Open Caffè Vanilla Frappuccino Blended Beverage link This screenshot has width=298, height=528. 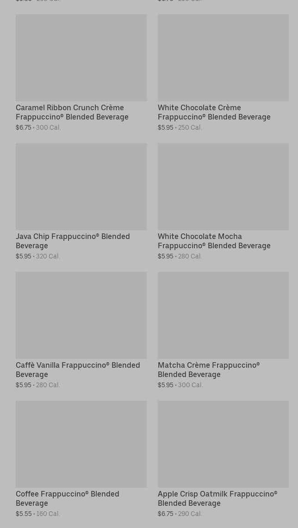(78, 370)
